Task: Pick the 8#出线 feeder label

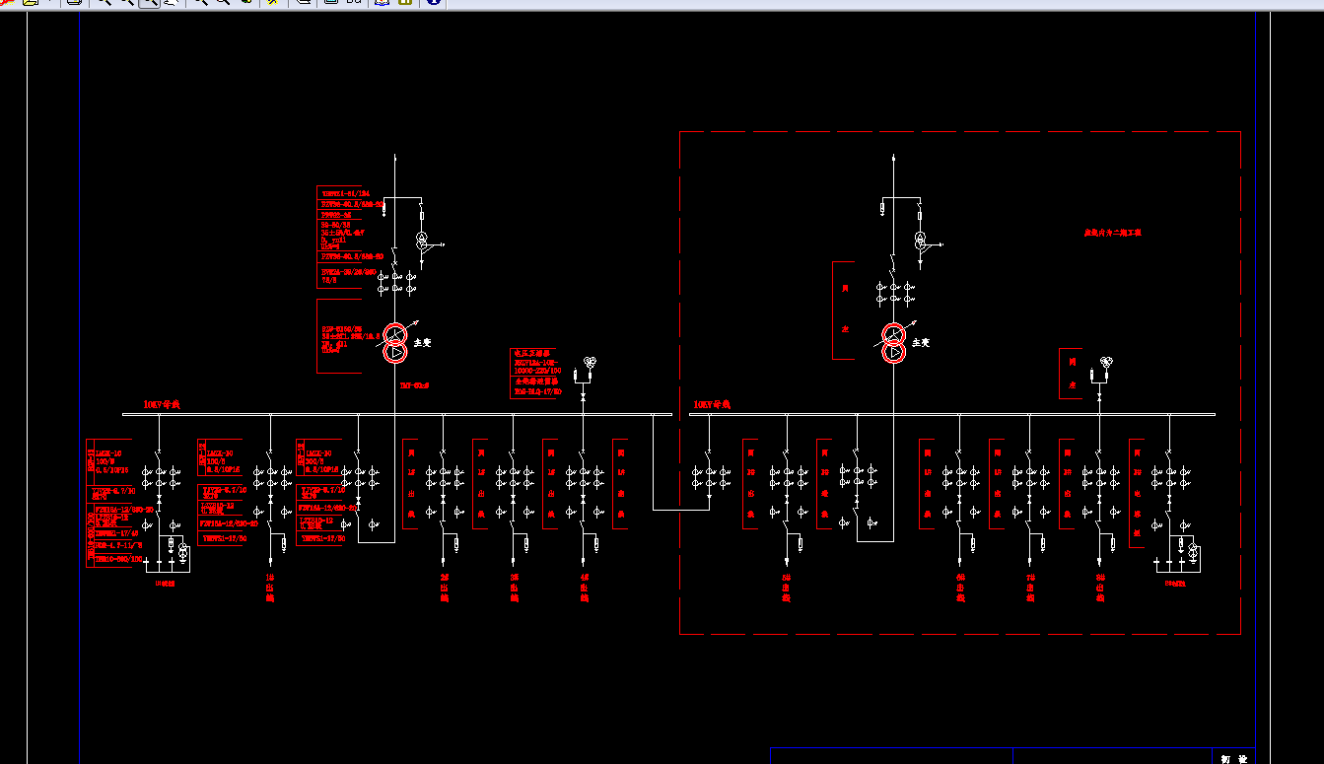Action: click(1100, 587)
